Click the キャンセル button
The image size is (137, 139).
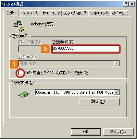pos(118,132)
